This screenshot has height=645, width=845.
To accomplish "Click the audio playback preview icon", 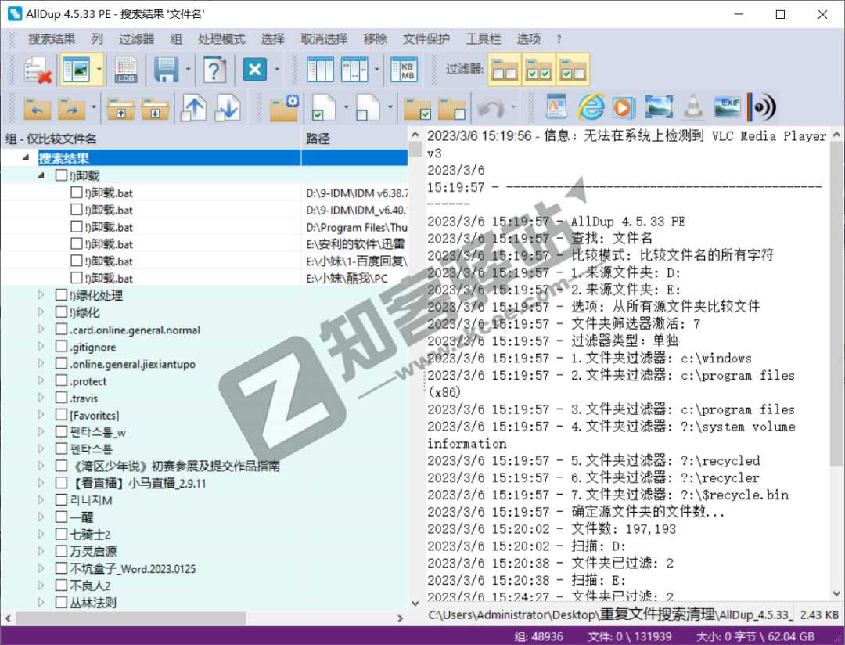I will [763, 107].
